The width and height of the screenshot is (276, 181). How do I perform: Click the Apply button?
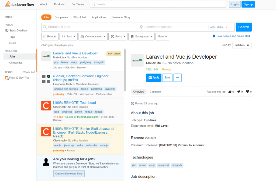pos(154,77)
